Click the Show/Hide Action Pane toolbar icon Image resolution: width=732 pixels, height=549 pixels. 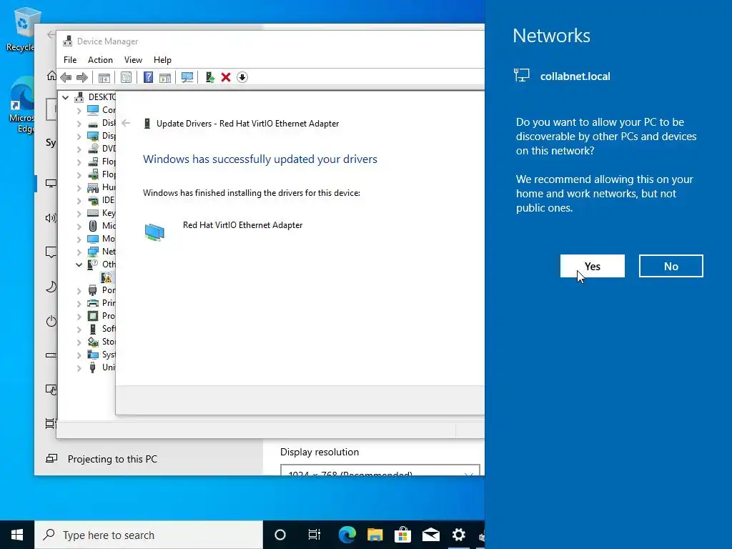tap(165, 77)
